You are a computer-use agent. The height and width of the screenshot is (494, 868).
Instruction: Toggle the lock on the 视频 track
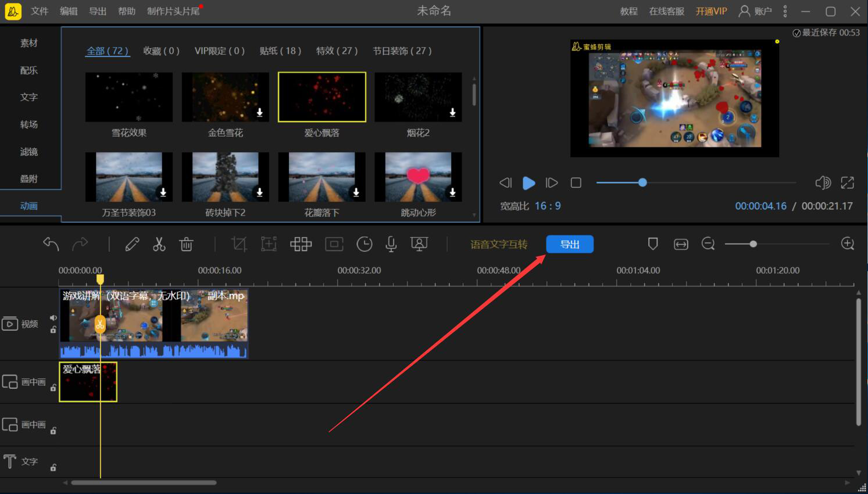tap(53, 330)
